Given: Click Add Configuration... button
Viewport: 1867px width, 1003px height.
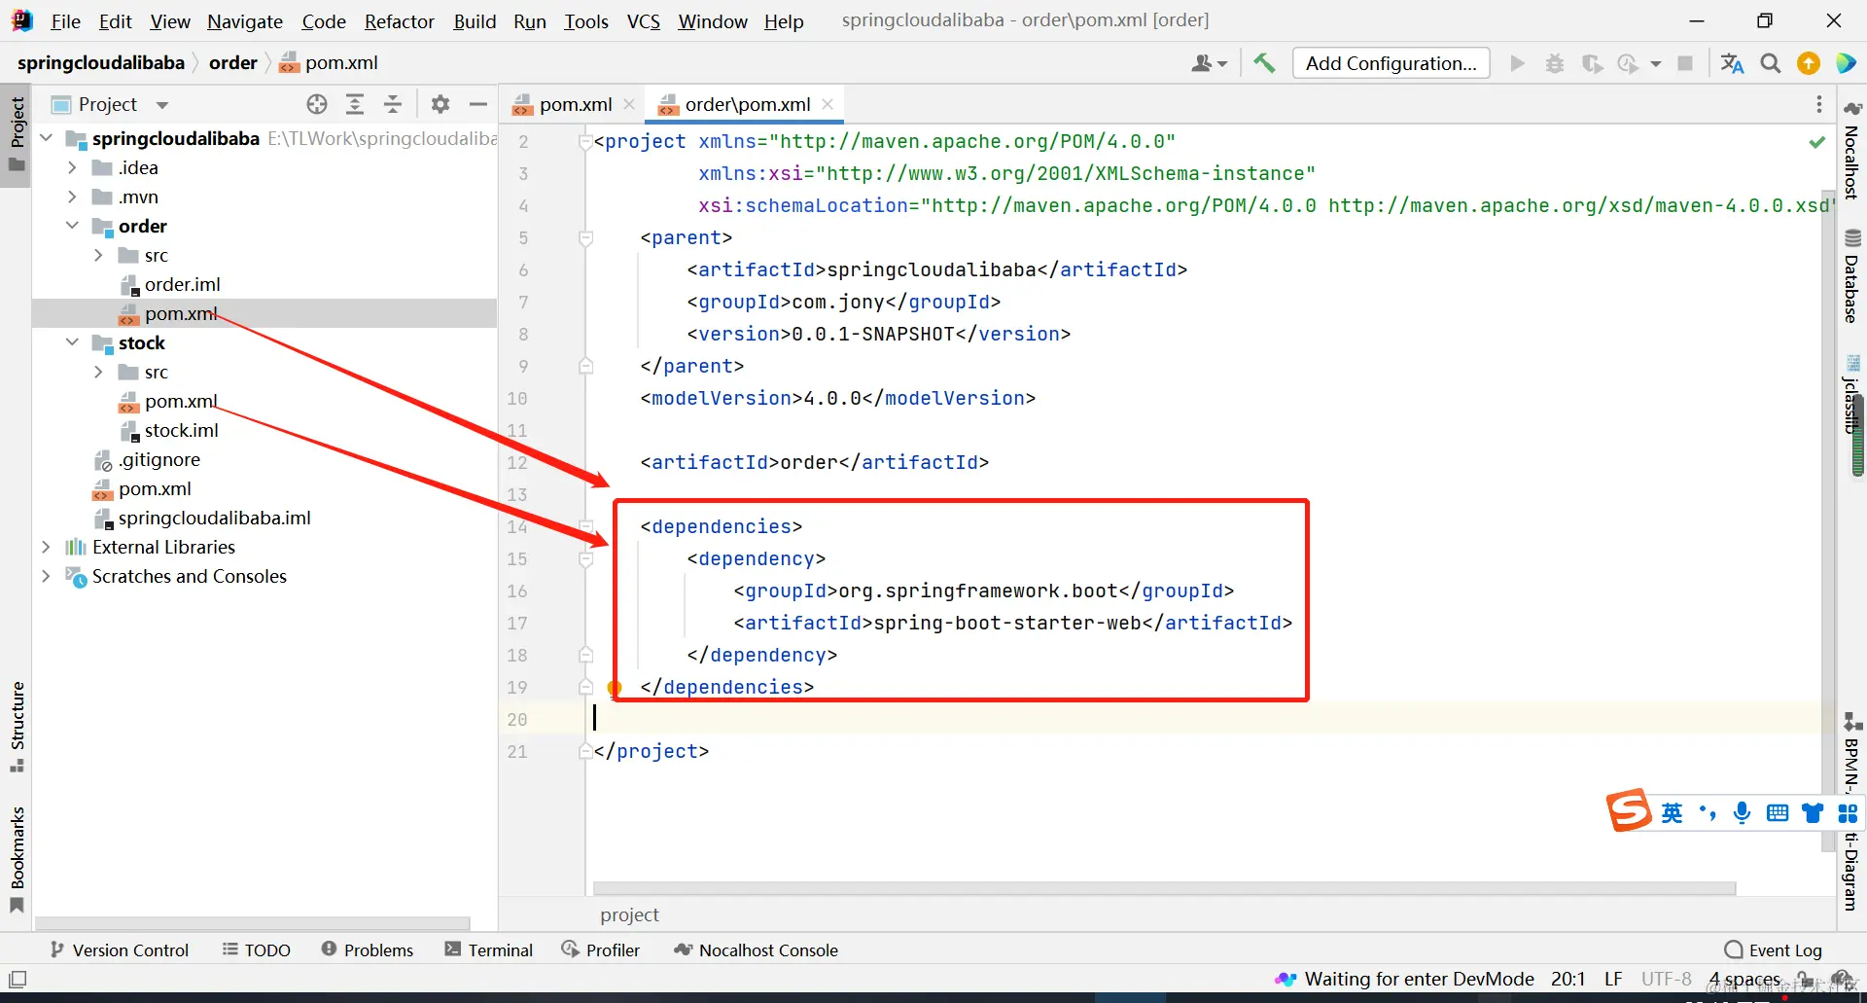Looking at the screenshot, I should [x=1391, y=63].
